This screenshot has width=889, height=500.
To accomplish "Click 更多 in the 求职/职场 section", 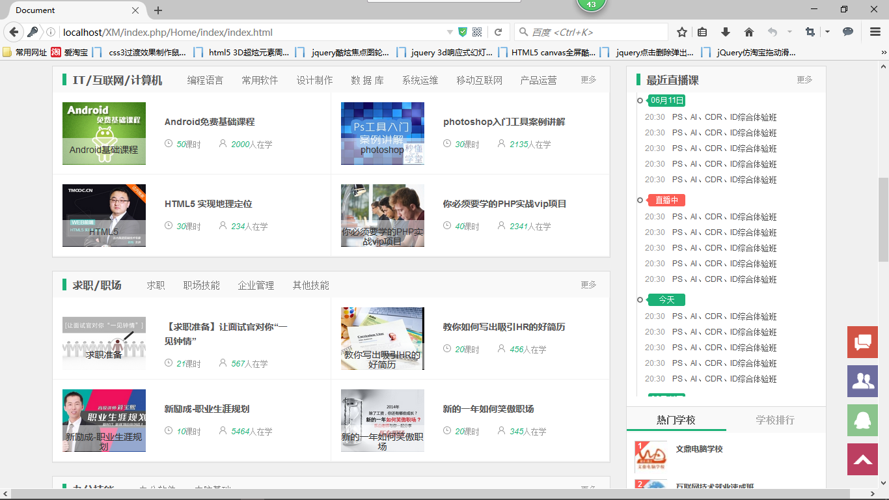I will point(588,285).
